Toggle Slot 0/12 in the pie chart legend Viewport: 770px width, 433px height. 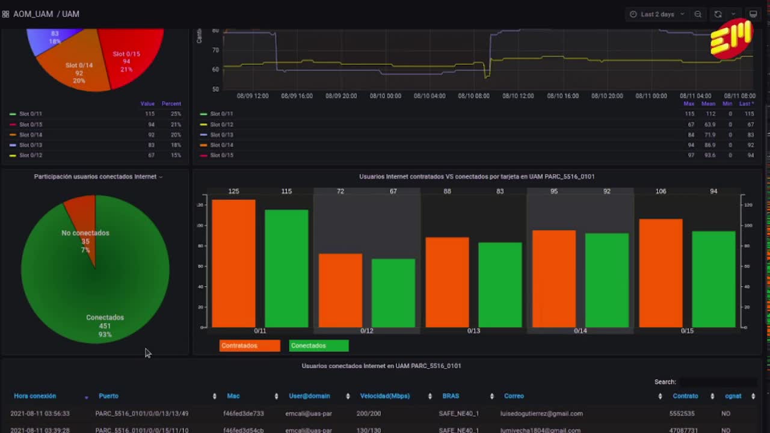tap(30, 155)
